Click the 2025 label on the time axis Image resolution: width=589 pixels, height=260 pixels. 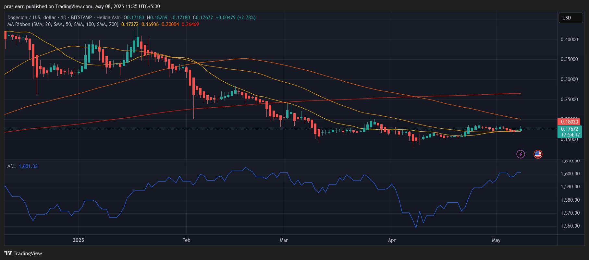click(x=78, y=240)
